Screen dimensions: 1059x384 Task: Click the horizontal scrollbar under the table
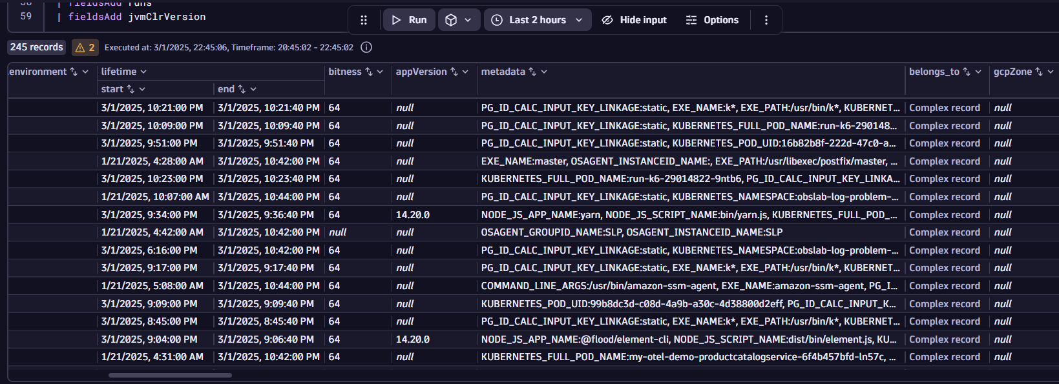(170, 375)
